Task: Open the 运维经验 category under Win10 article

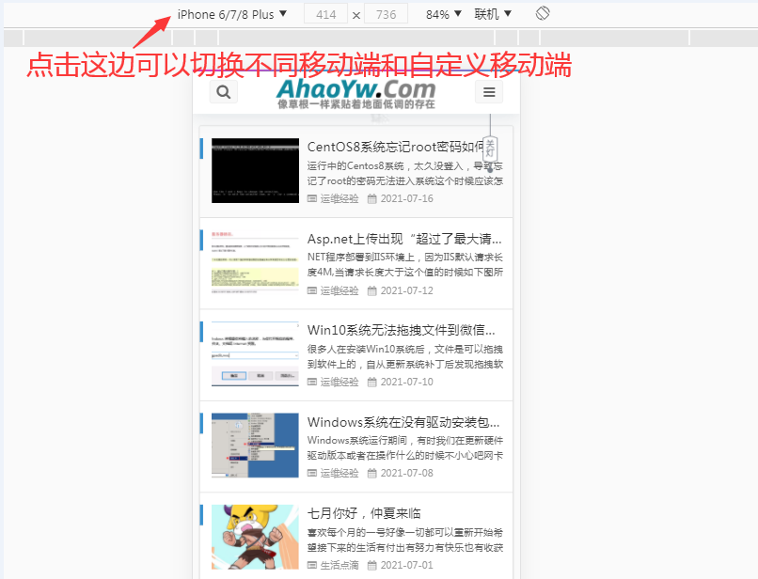Action: point(340,382)
